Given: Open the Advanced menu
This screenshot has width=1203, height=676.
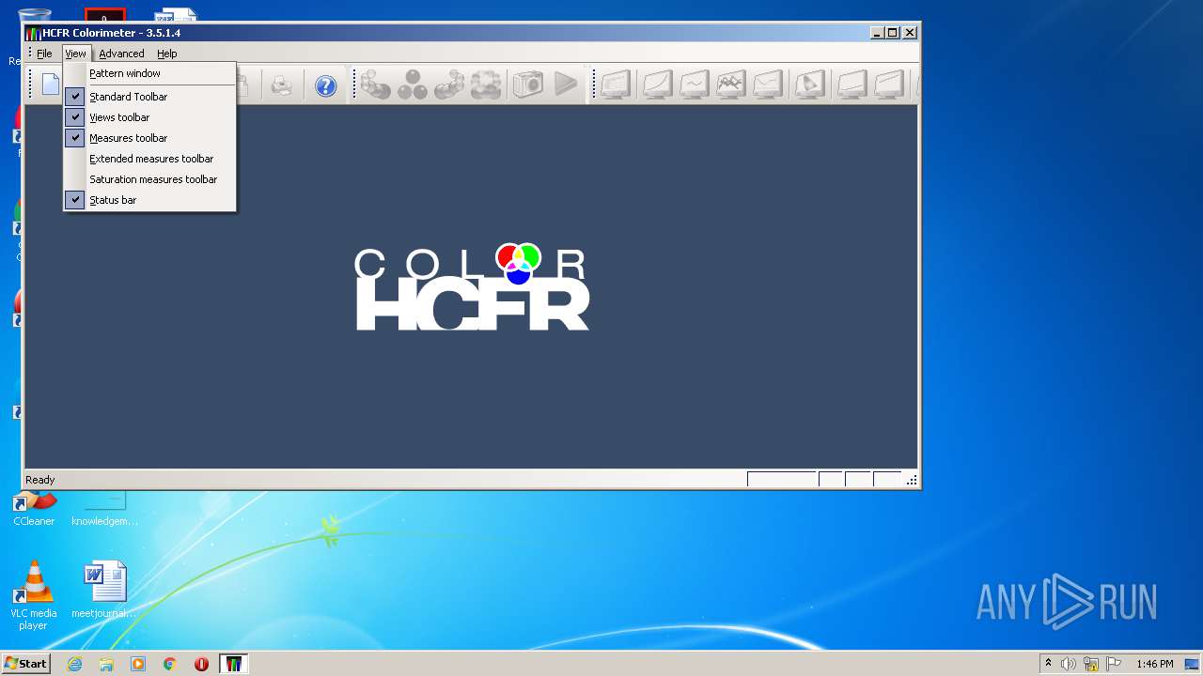Looking at the screenshot, I should 121,54.
